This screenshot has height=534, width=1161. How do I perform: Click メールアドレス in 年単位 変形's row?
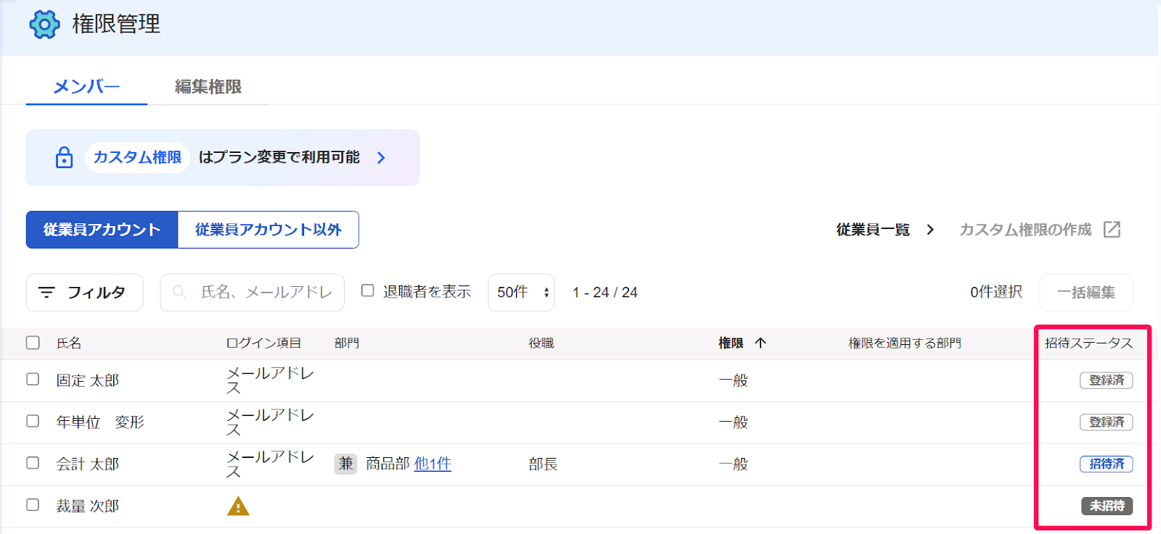click(270, 422)
